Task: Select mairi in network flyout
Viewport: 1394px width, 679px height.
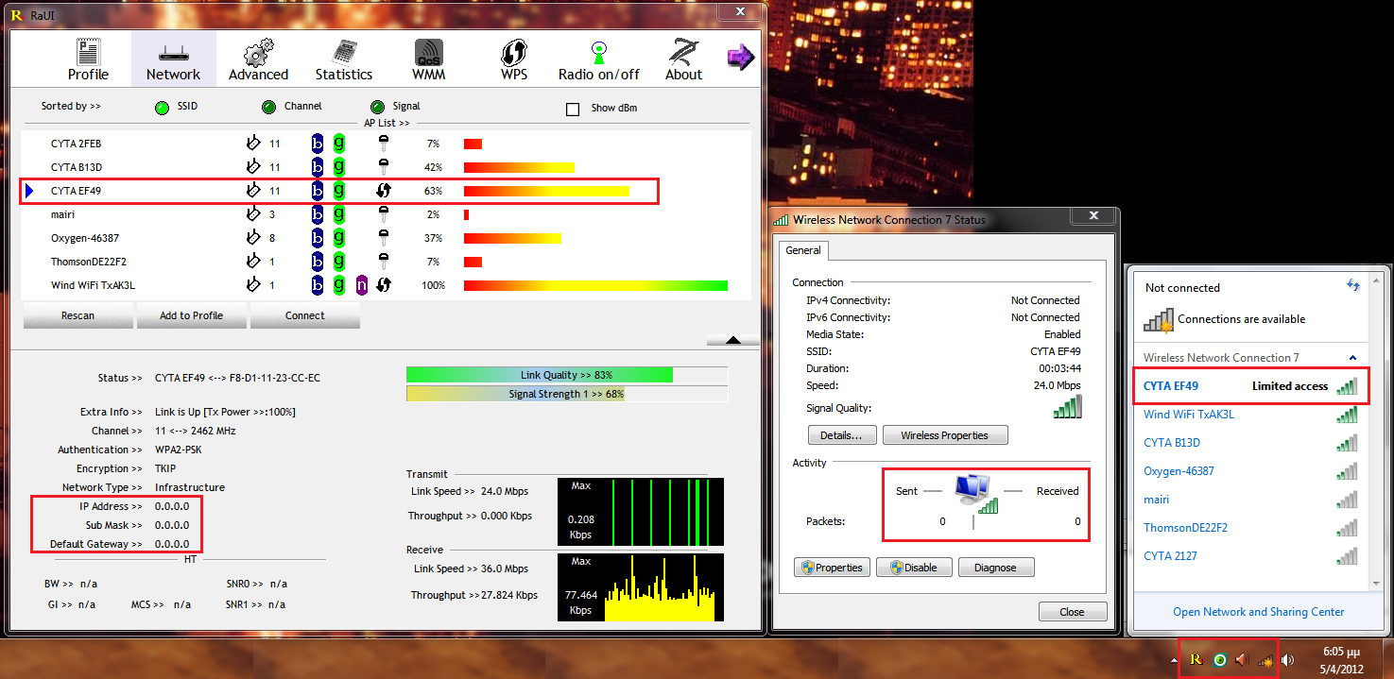Action: point(1251,500)
